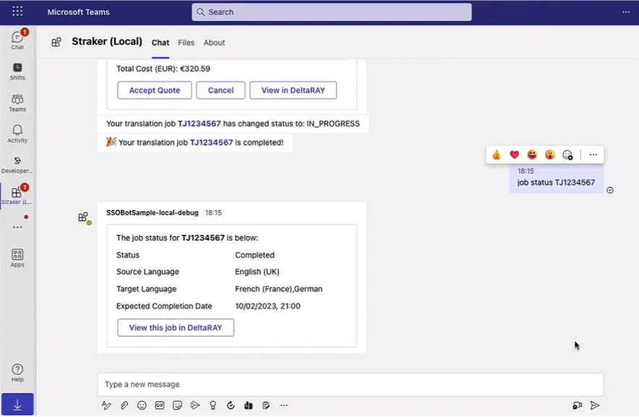This screenshot has width=639, height=417.
Task: Open the Format text options
Action: tap(106, 405)
